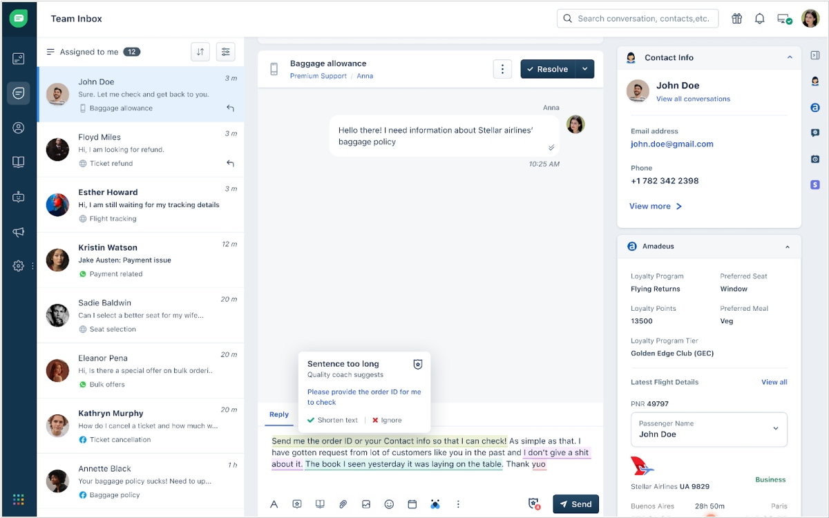Click the sort conversations icon

[200, 52]
